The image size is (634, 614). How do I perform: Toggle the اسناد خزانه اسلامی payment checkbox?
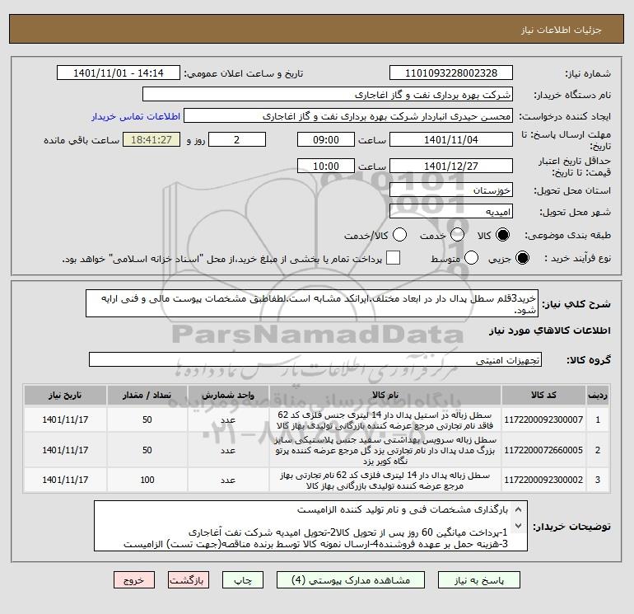point(393,258)
